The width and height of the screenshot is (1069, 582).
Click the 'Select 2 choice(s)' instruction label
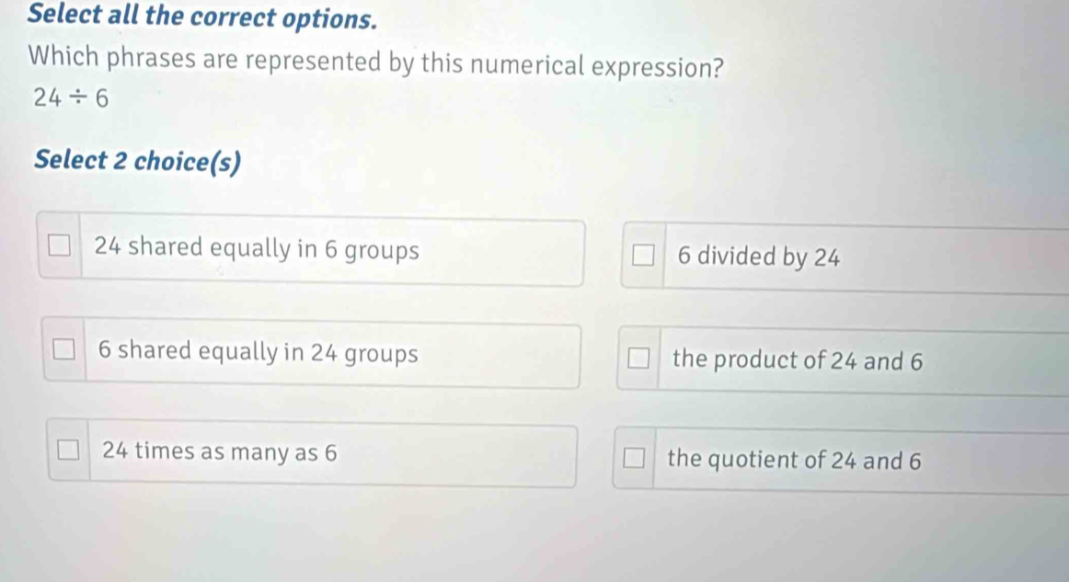pyautogui.click(x=137, y=161)
